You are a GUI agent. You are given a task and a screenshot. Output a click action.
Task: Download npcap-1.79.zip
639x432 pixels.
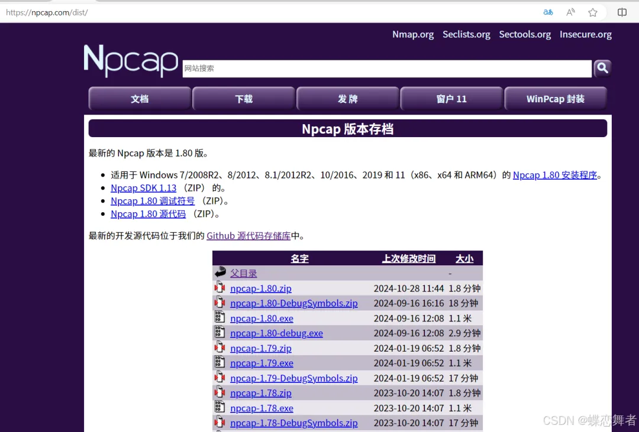(261, 348)
